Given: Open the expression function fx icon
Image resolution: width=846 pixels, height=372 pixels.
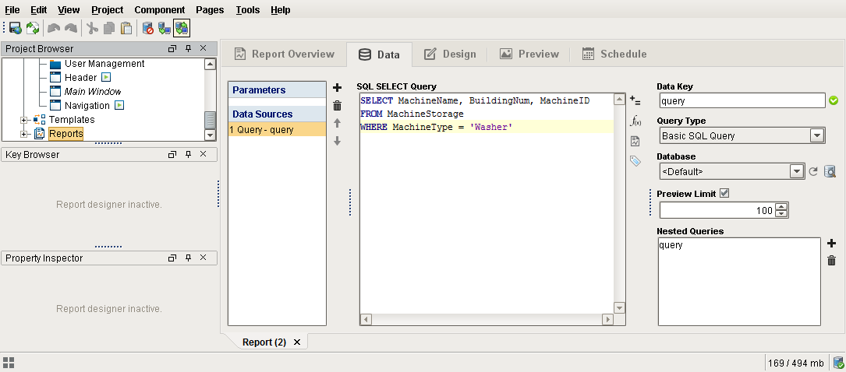Looking at the screenshot, I should (635, 121).
